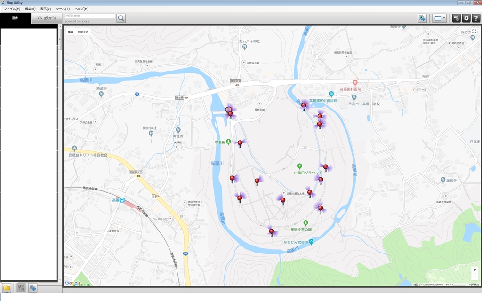The width and height of the screenshot is (482, 301).
Task: Switch to the 画像 tab
Action: click(16, 18)
